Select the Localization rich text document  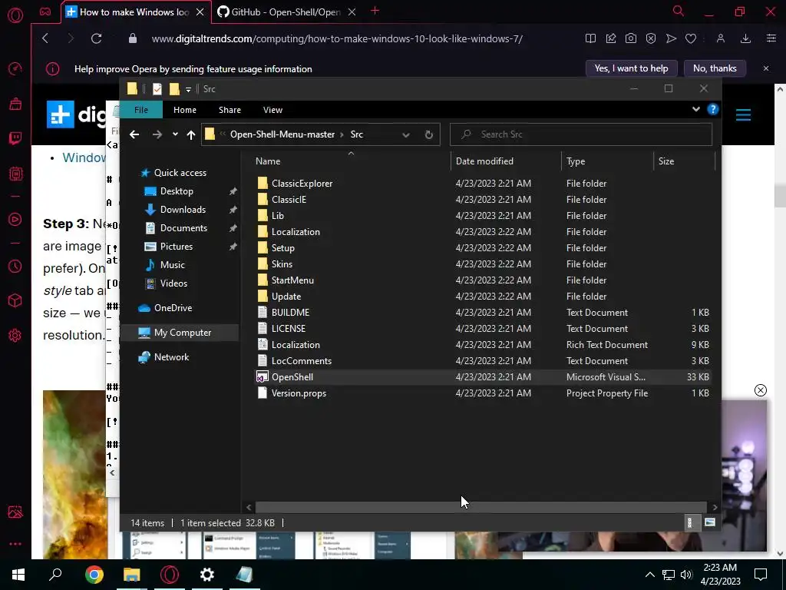pyautogui.click(x=296, y=345)
